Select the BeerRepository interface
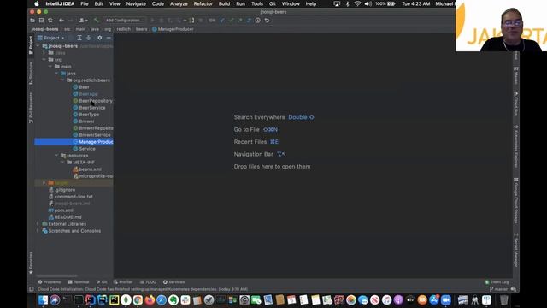The image size is (547, 308). point(96,101)
